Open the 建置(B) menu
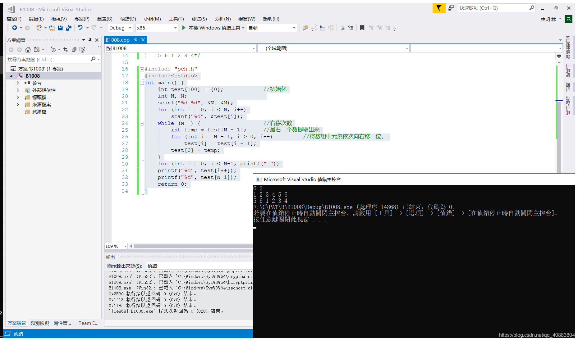This screenshot has height=341, width=578. coord(105,19)
